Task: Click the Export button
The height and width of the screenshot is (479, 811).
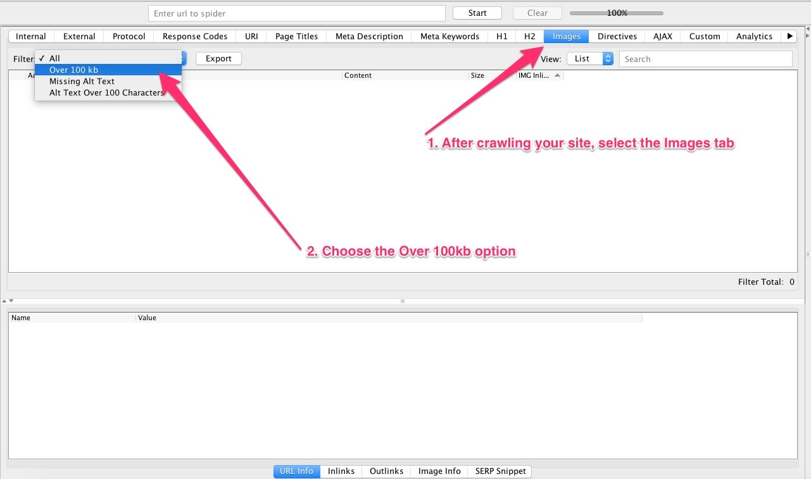Action: click(x=218, y=59)
